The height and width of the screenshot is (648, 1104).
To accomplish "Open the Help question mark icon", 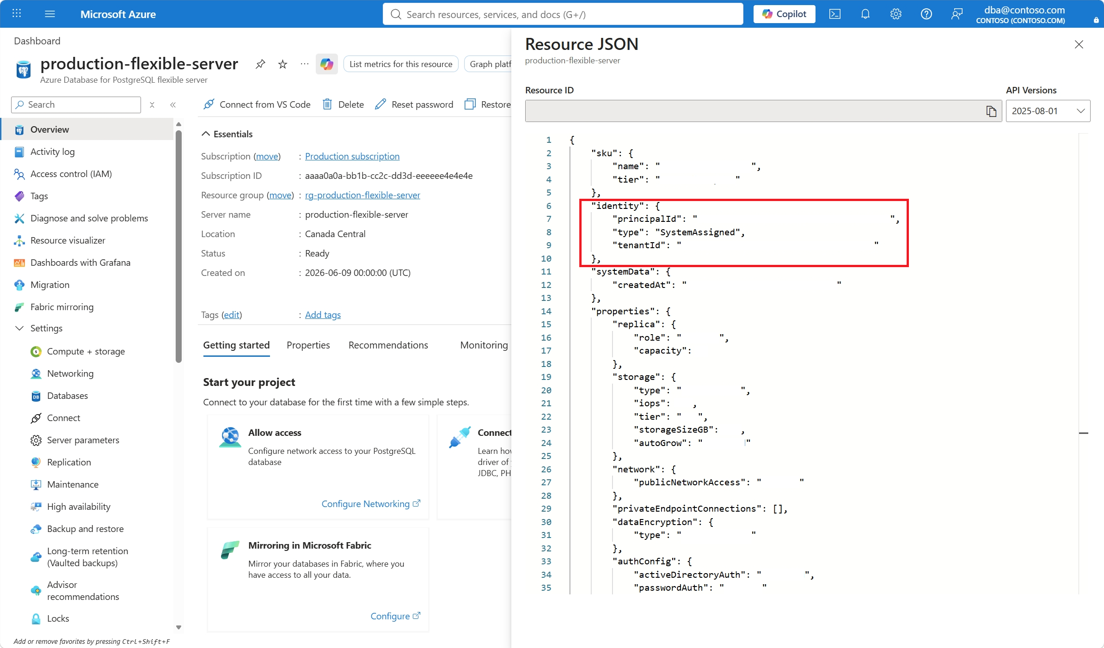I will pos(926,14).
